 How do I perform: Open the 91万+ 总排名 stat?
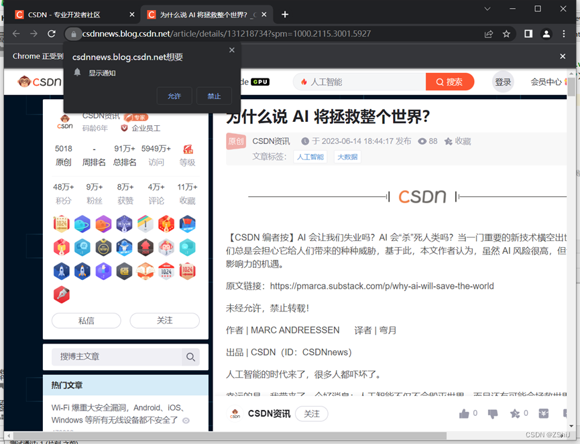(125, 155)
